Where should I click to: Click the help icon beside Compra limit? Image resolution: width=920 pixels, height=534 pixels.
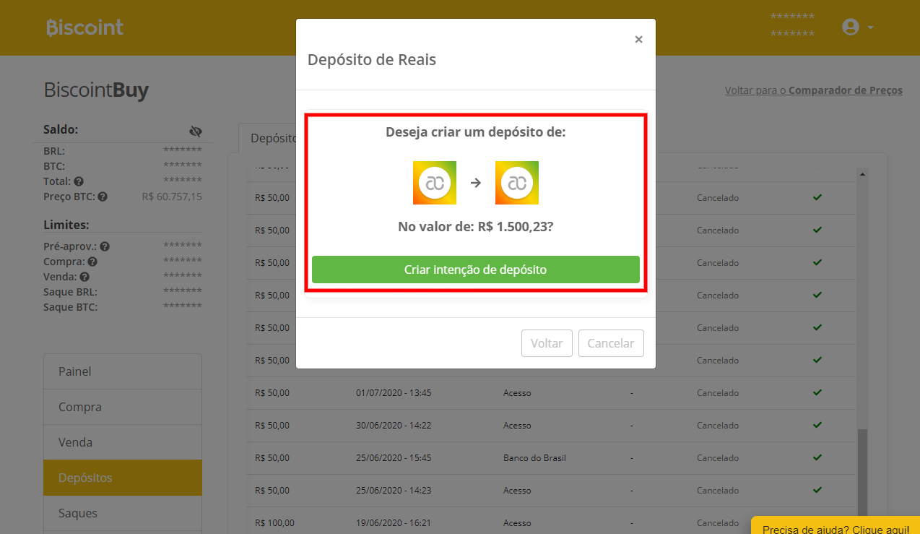point(92,262)
